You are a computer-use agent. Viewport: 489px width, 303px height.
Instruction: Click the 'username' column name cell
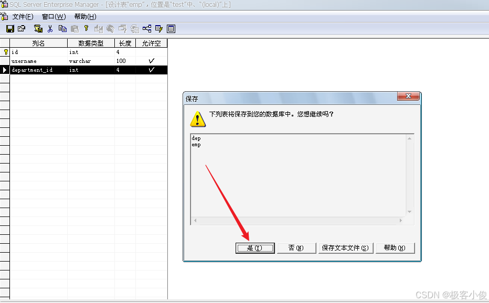pos(39,61)
